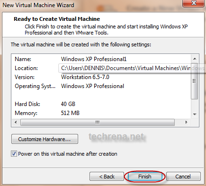Close the wizard window with X
Screen dimensions: 206x186
[194, 3]
